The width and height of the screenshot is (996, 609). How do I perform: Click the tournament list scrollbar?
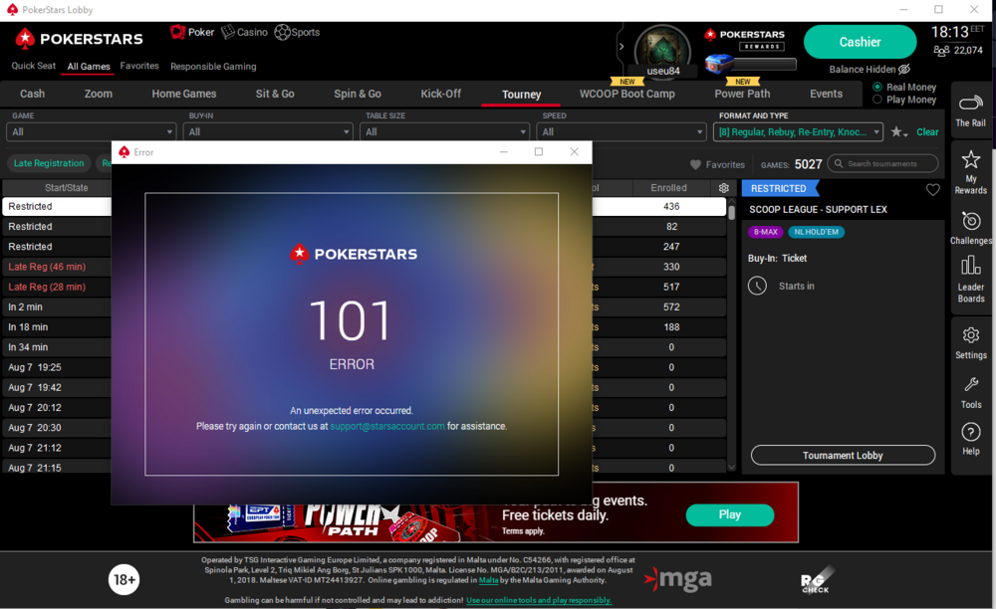click(732, 211)
